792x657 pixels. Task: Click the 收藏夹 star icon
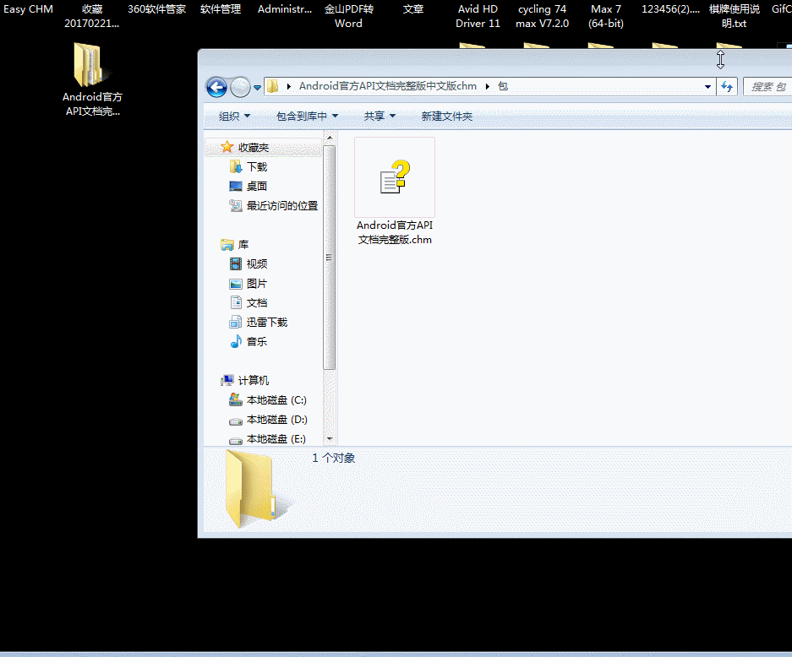[227, 147]
